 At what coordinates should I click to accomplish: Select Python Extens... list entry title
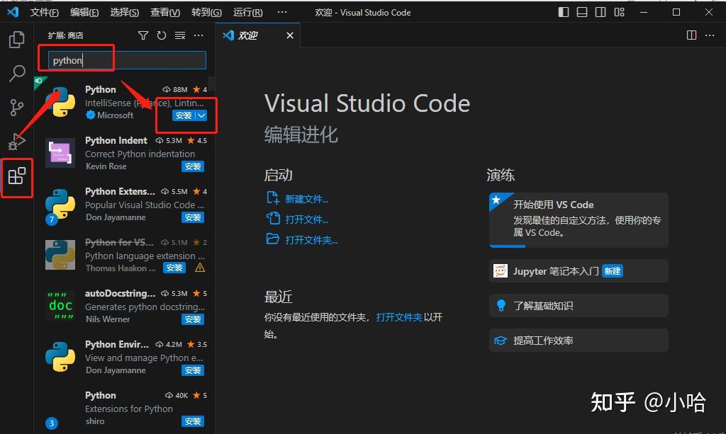120,191
